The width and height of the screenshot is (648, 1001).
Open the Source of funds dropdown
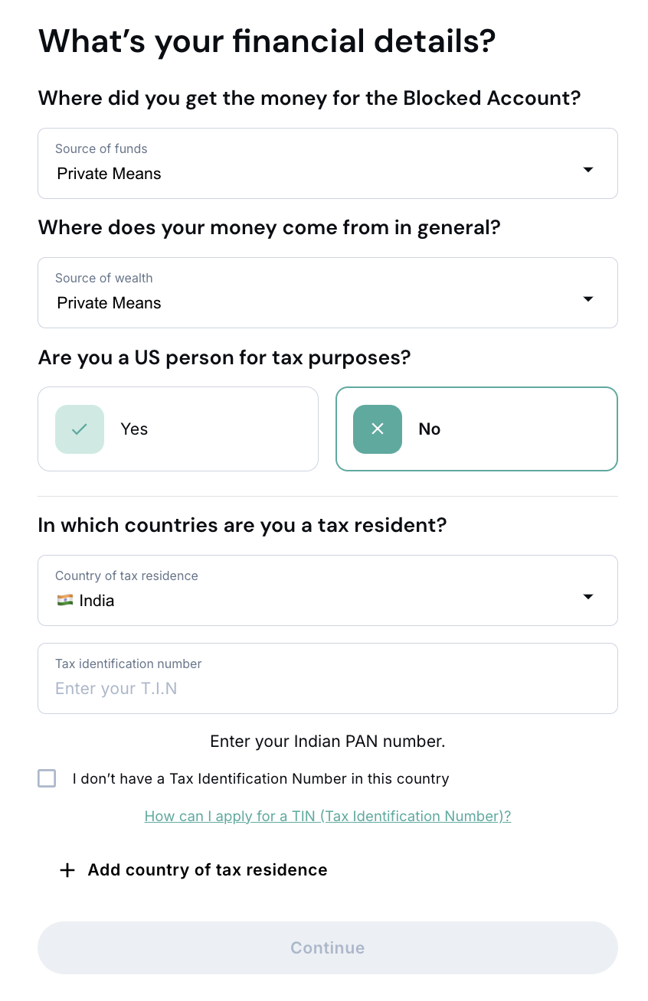click(327, 164)
